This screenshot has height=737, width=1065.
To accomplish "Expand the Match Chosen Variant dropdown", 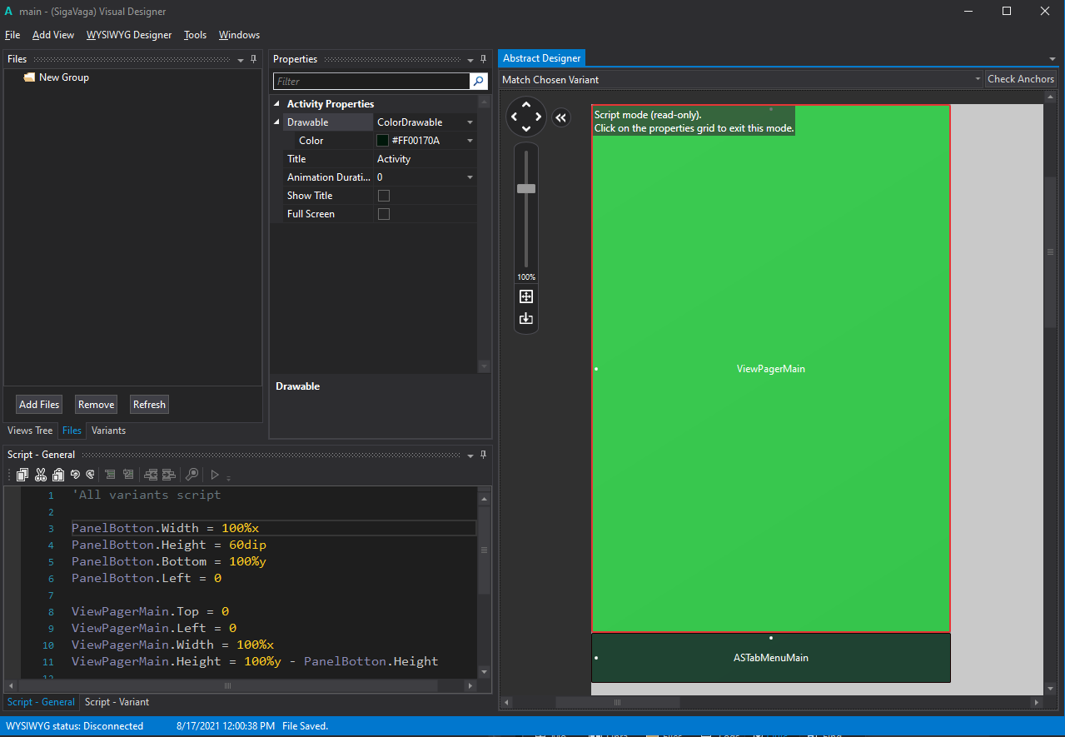I will (x=978, y=79).
